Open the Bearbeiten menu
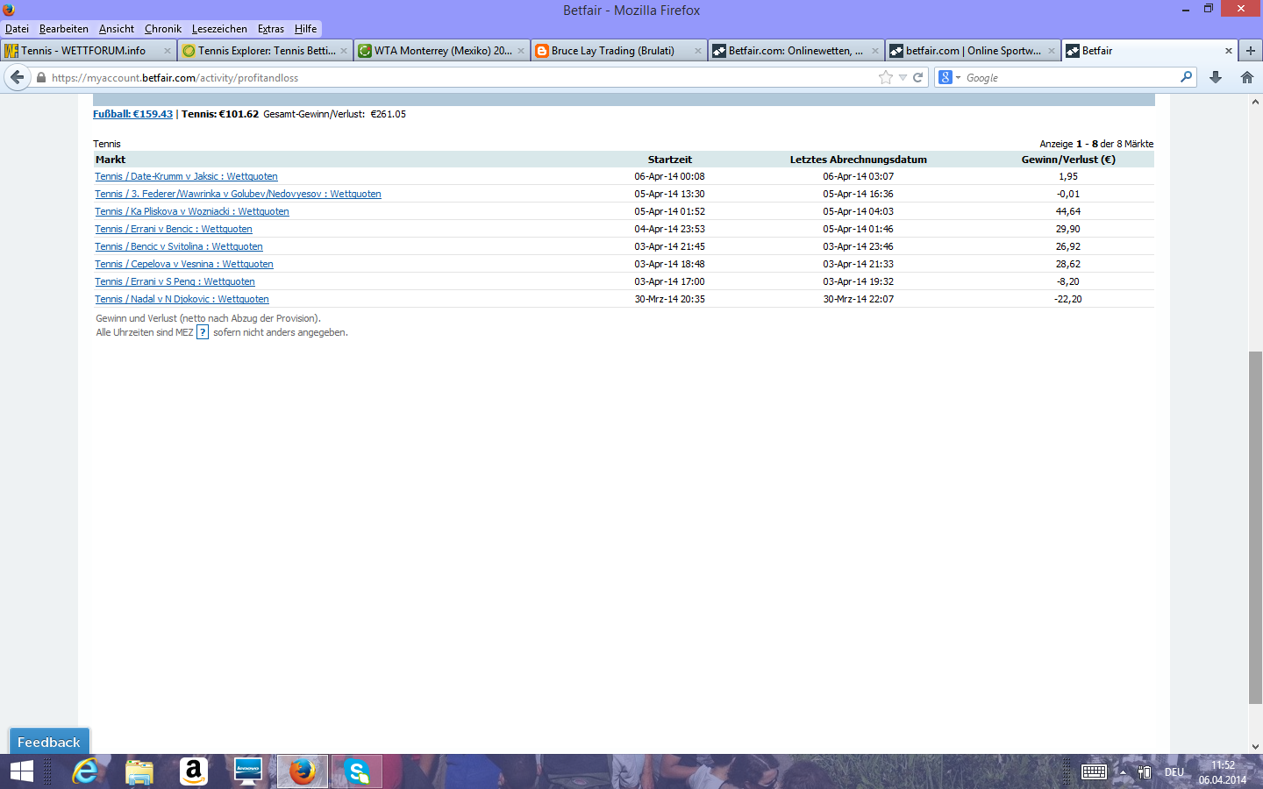Image resolution: width=1263 pixels, height=789 pixels. coord(64,29)
